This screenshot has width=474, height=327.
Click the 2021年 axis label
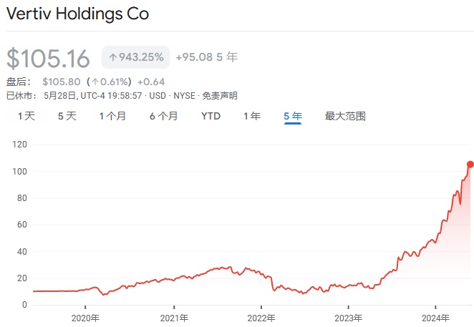coord(173,318)
